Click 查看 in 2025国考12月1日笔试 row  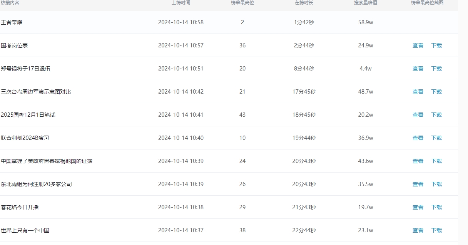(418, 115)
